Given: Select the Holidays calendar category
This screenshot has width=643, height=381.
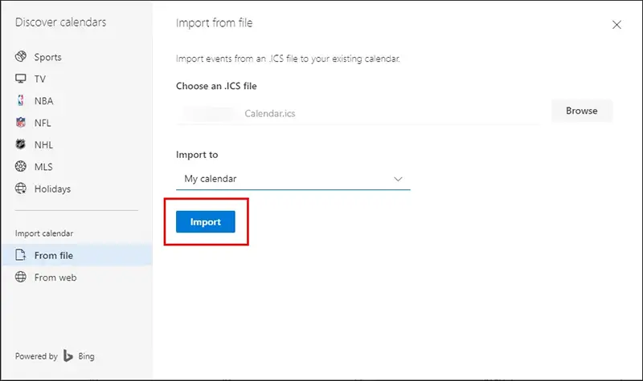Looking at the screenshot, I should click(x=52, y=189).
